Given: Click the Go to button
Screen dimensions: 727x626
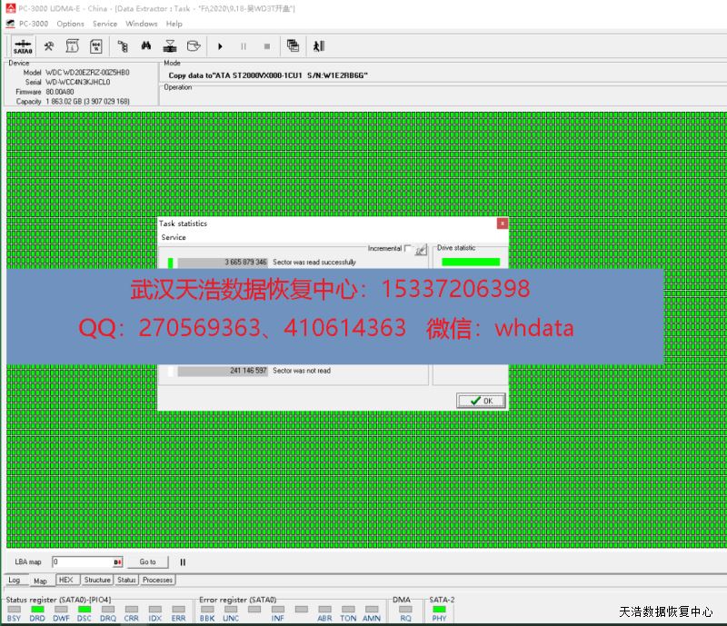Looking at the screenshot, I should pos(147,562).
